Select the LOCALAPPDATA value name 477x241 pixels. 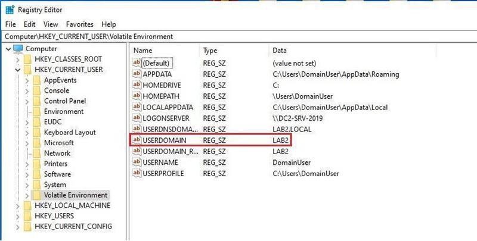tap(168, 107)
